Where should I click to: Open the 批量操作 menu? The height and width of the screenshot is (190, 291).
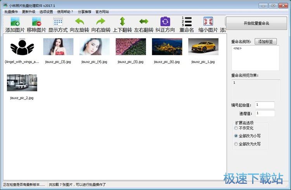click(x=11, y=12)
